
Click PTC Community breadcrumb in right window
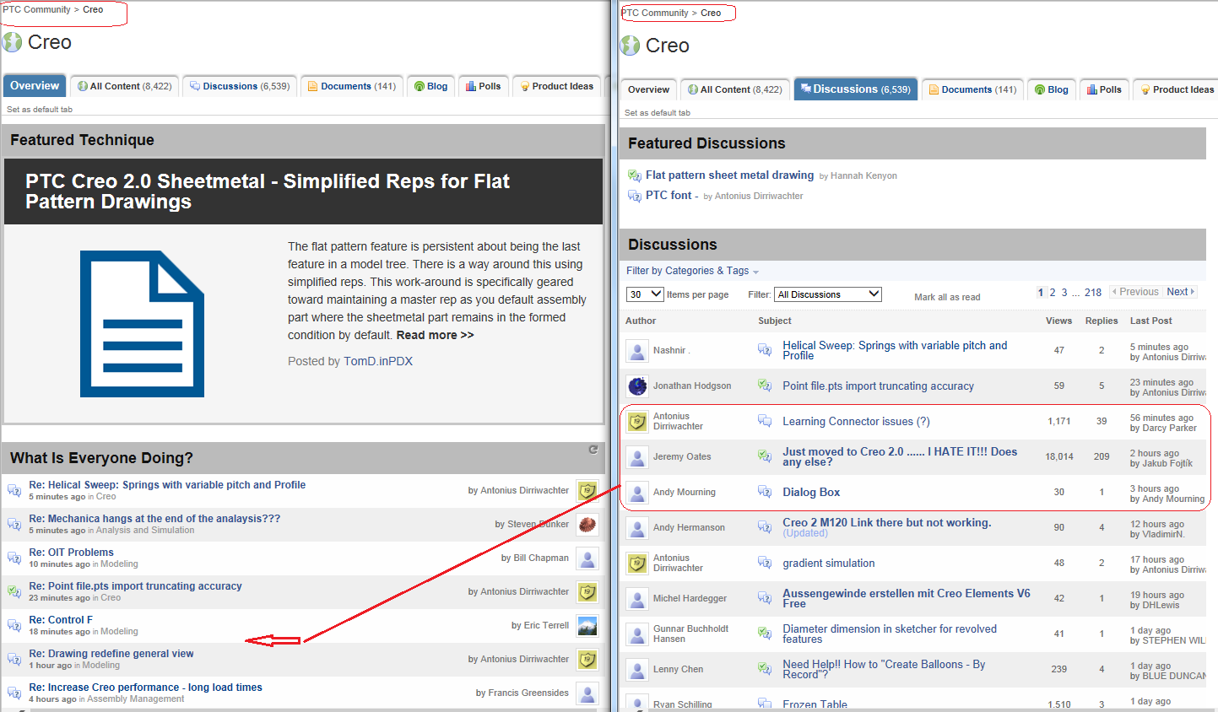(655, 13)
